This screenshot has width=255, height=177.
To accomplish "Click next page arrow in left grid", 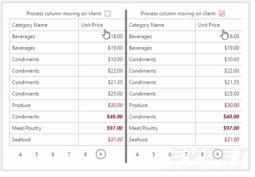I will (101, 154).
